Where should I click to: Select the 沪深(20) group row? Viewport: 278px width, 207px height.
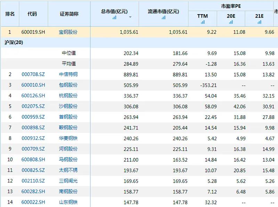coord(139,43)
